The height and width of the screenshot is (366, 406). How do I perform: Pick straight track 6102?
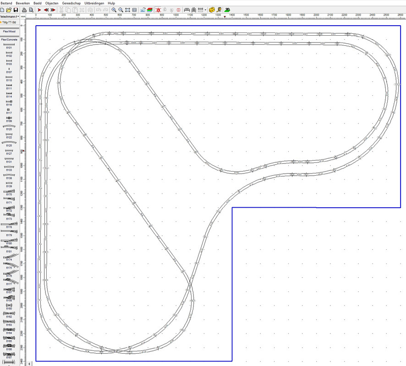tap(9, 54)
